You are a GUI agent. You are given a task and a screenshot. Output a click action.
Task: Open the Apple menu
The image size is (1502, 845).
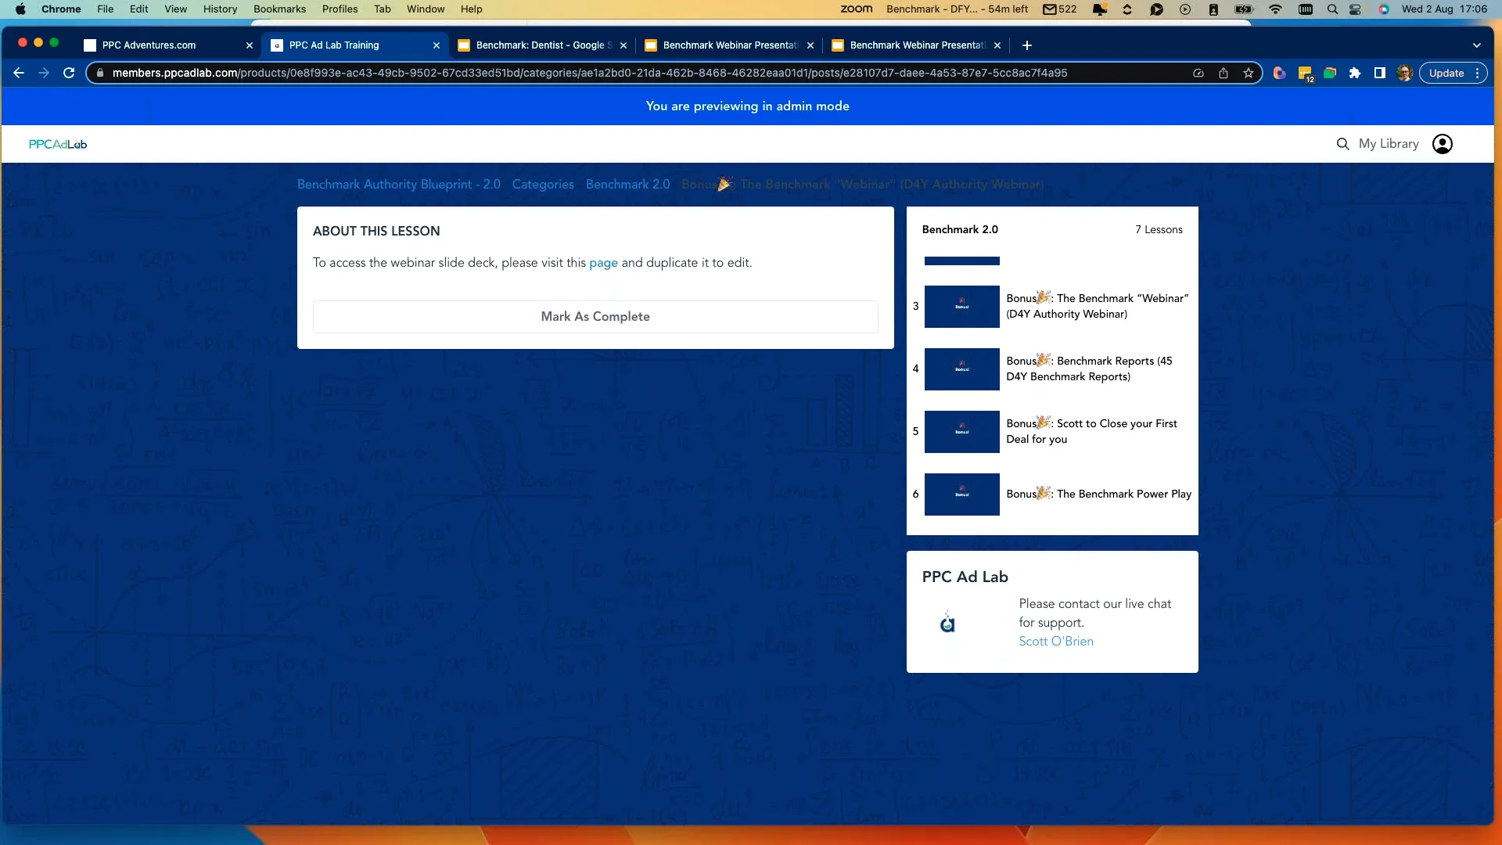point(20,9)
